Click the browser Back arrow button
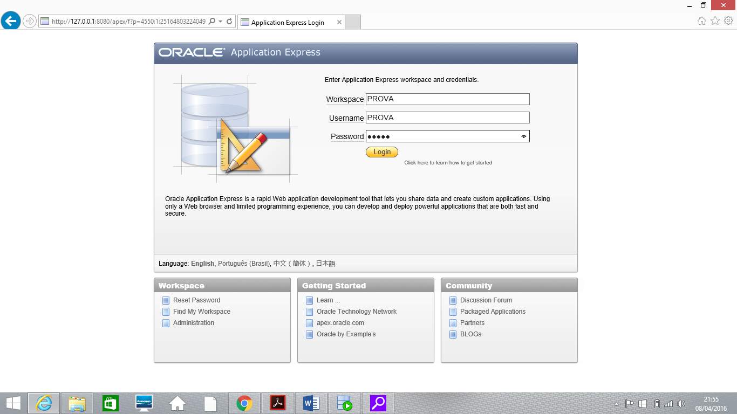 (x=11, y=21)
